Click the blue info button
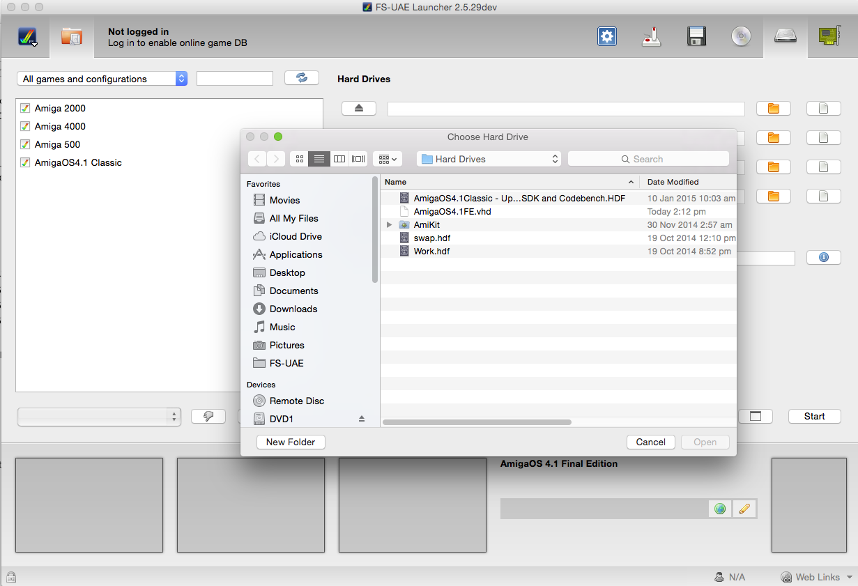The width and height of the screenshot is (858, 586). coord(823,258)
